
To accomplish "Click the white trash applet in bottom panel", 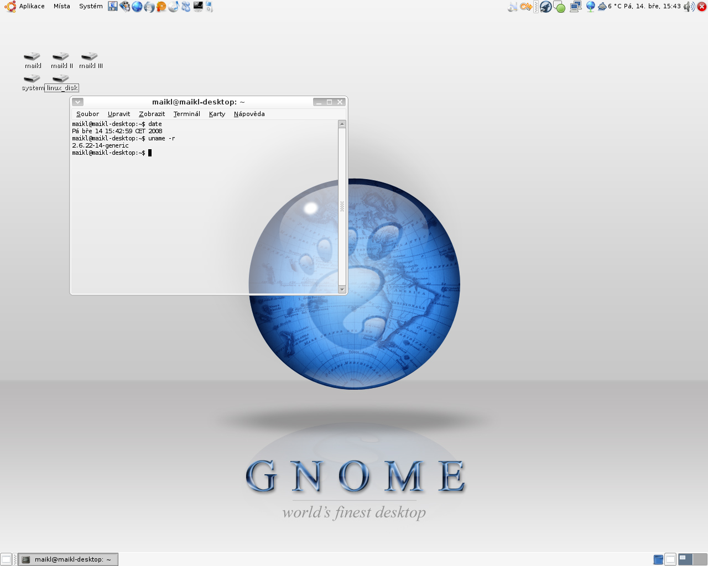I will [x=670, y=559].
